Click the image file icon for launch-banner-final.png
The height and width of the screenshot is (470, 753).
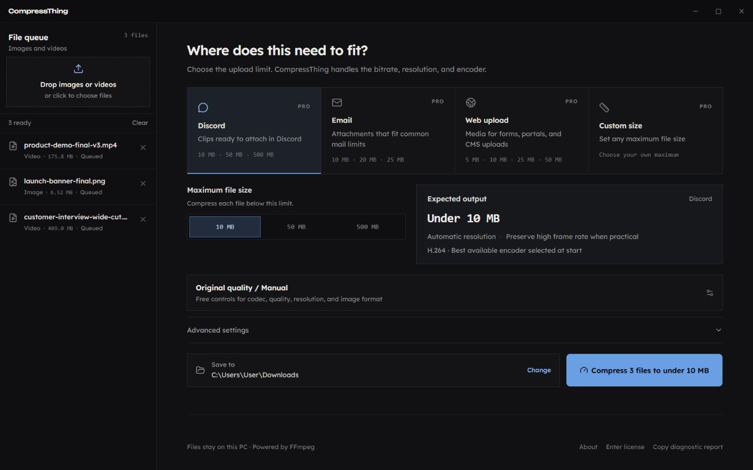click(x=13, y=182)
